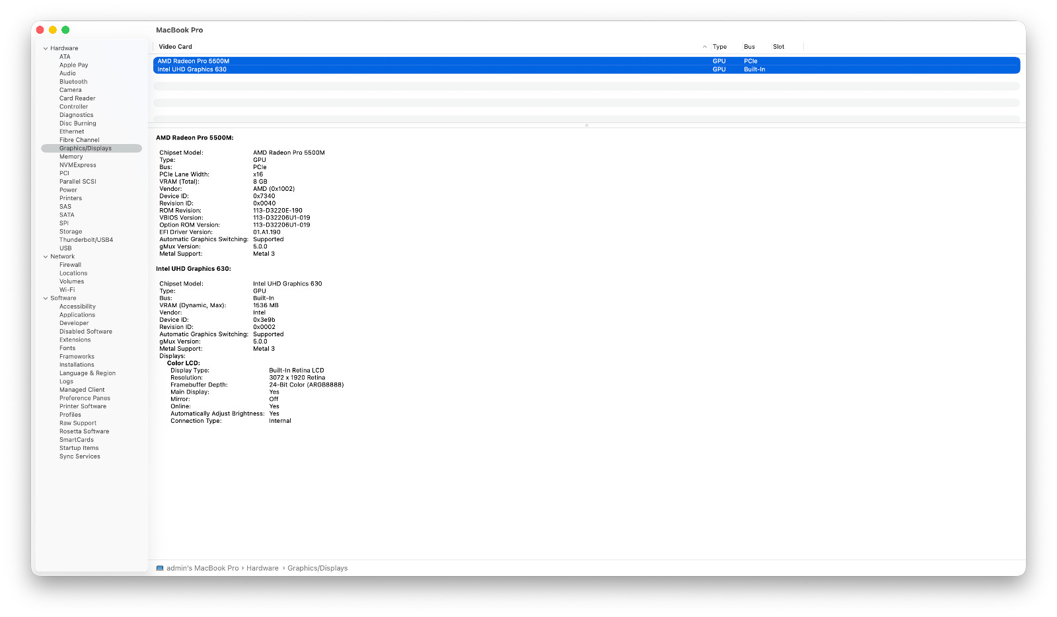Select Disabled Software in the sidebar
This screenshot has height=617, width=1057.
point(86,332)
